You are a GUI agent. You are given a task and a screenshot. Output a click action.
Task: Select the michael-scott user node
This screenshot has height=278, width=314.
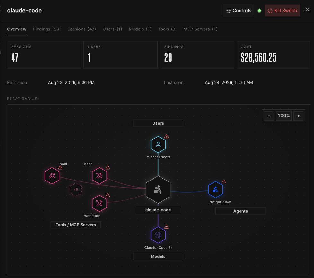pyautogui.click(x=158, y=145)
